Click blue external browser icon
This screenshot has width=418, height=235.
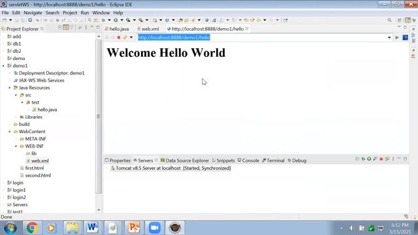click(x=405, y=37)
